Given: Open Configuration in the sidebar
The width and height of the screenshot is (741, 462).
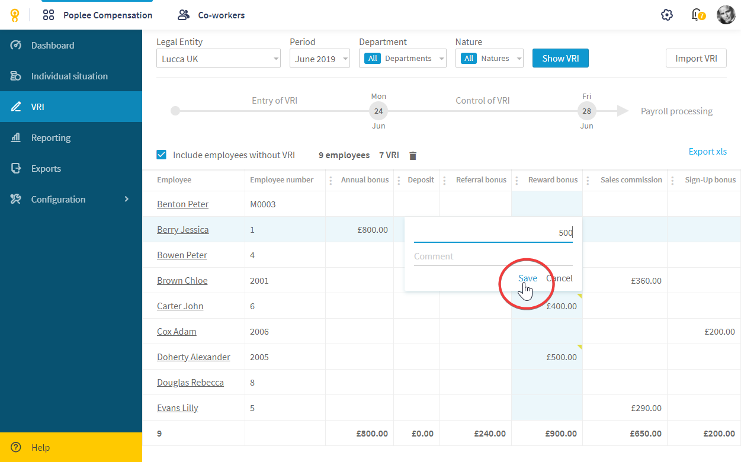Looking at the screenshot, I should pyautogui.click(x=71, y=199).
